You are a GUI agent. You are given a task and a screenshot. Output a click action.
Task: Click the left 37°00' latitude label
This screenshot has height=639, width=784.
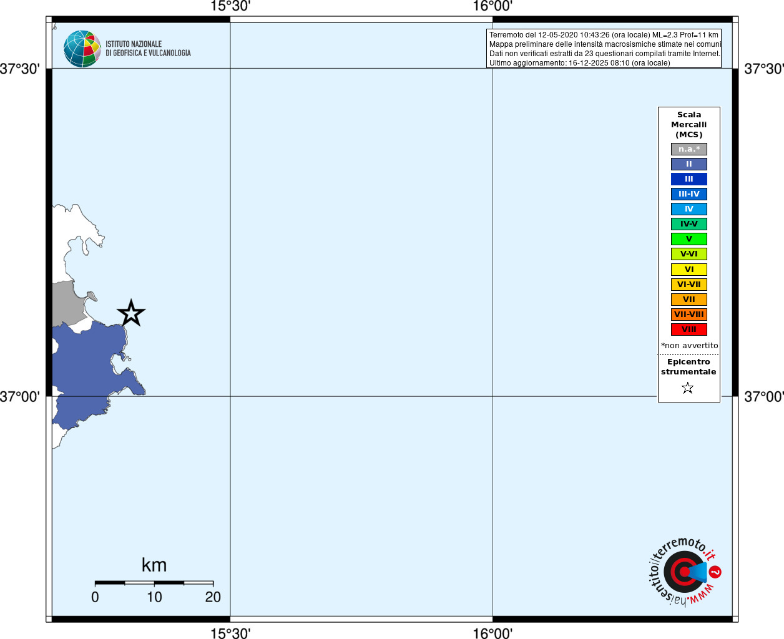click(x=20, y=397)
